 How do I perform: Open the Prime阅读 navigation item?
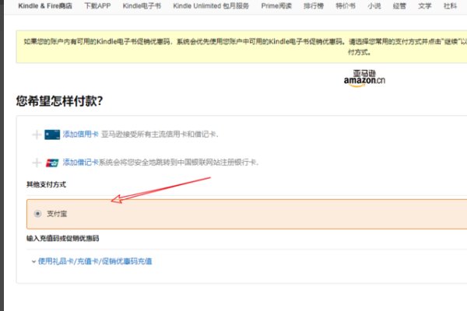point(276,5)
